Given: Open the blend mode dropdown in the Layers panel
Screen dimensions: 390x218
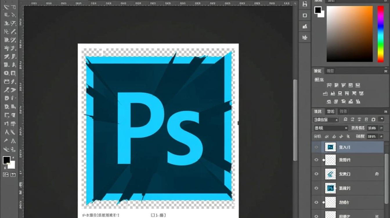Looking at the screenshot, I should (331, 128).
